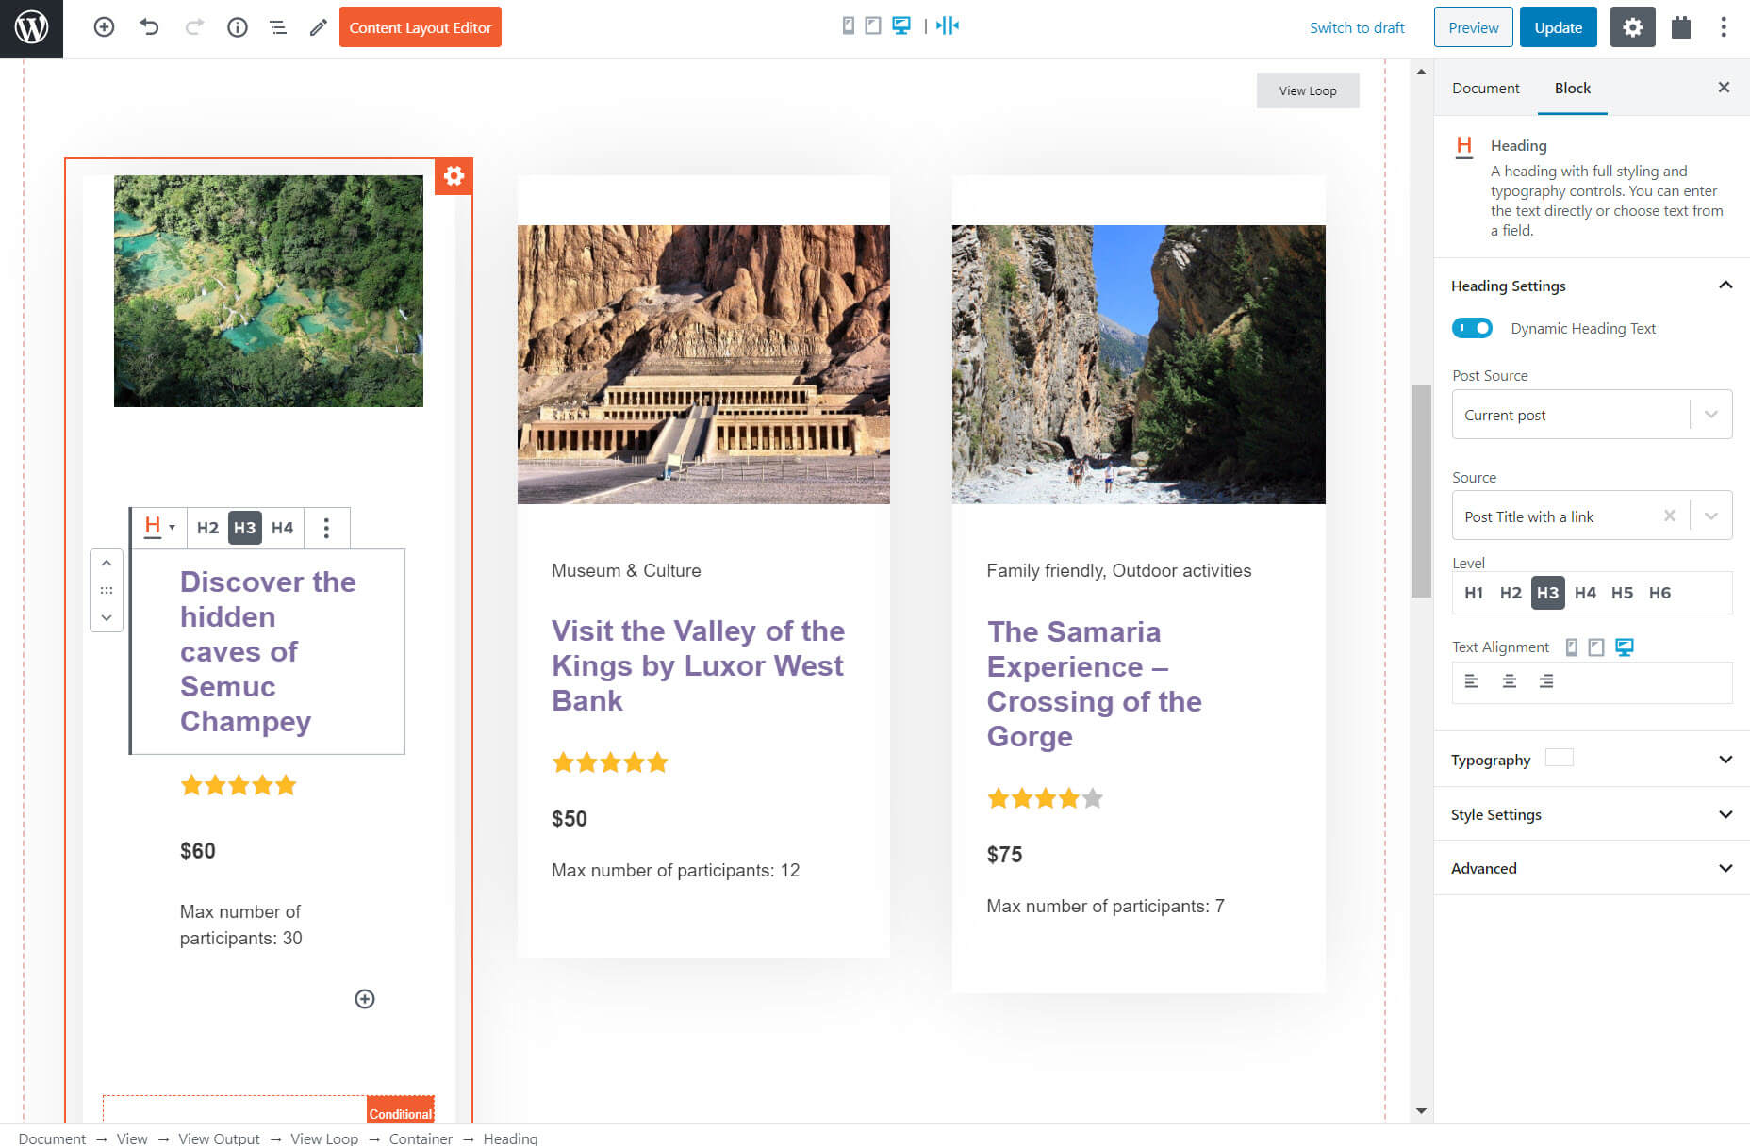Open heading block more options dots
1750x1146 pixels.
coord(326,528)
